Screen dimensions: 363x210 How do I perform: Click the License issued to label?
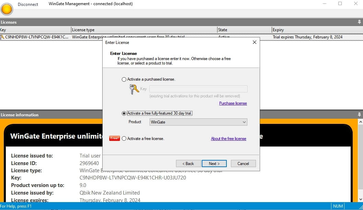[x=32, y=156]
